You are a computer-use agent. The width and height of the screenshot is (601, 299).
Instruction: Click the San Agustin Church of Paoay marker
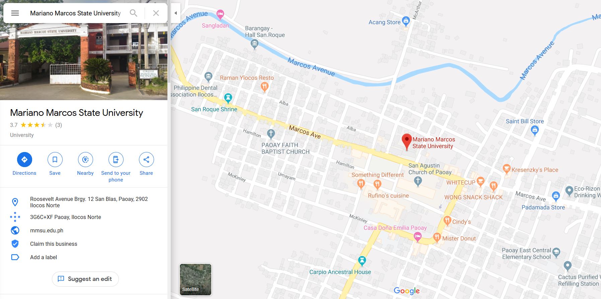pyautogui.click(x=418, y=181)
